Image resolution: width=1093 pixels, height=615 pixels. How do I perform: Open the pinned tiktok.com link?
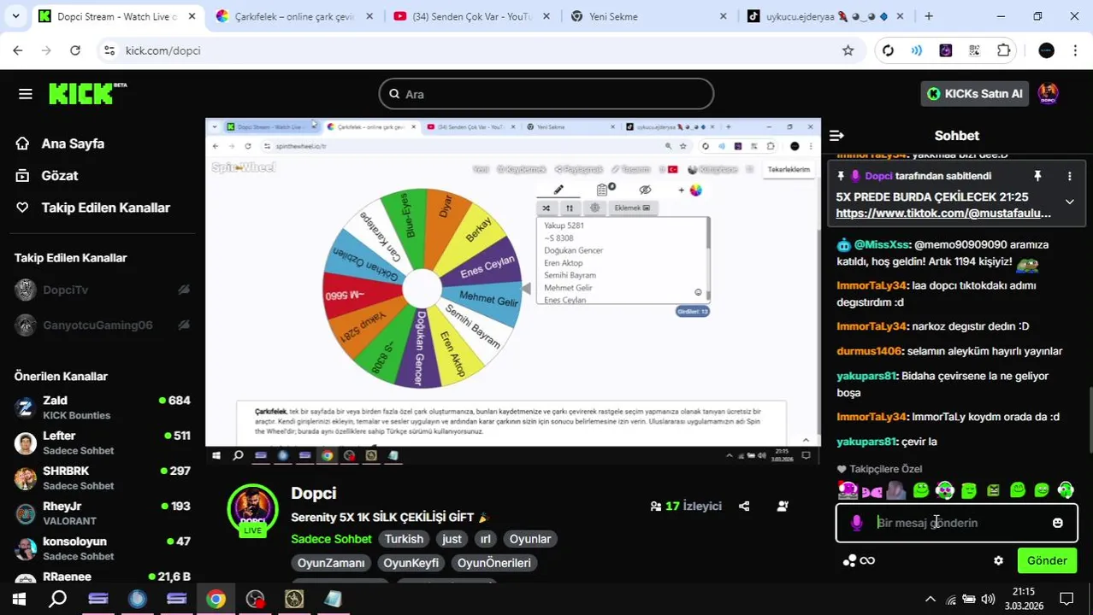tap(943, 214)
